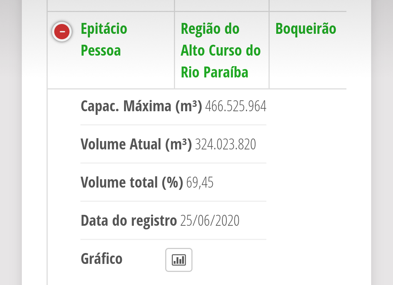Click the Volume total (%) label
Screen dimensions: 393x285
pyautogui.click(x=132, y=182)
